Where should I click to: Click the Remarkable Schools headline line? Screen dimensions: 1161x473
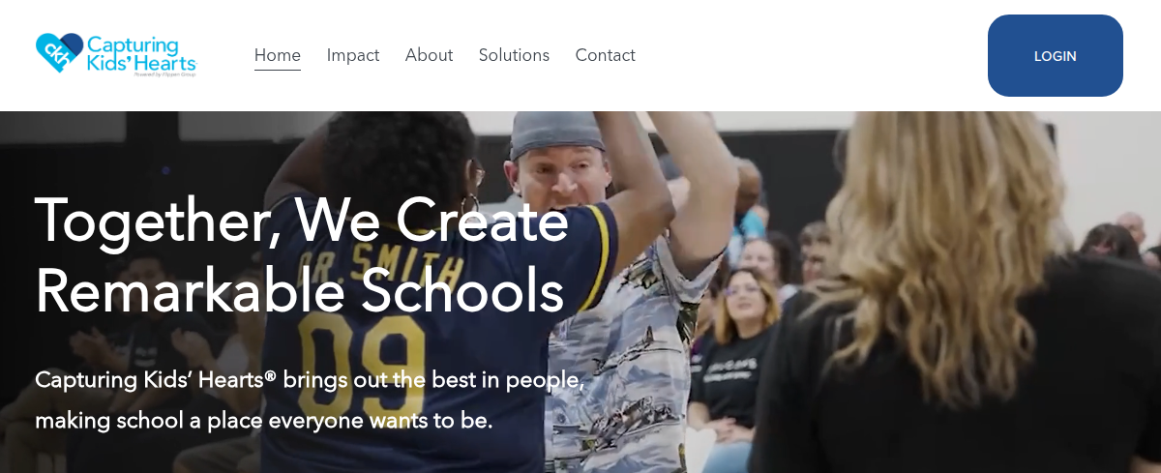[x=299, y=290]
